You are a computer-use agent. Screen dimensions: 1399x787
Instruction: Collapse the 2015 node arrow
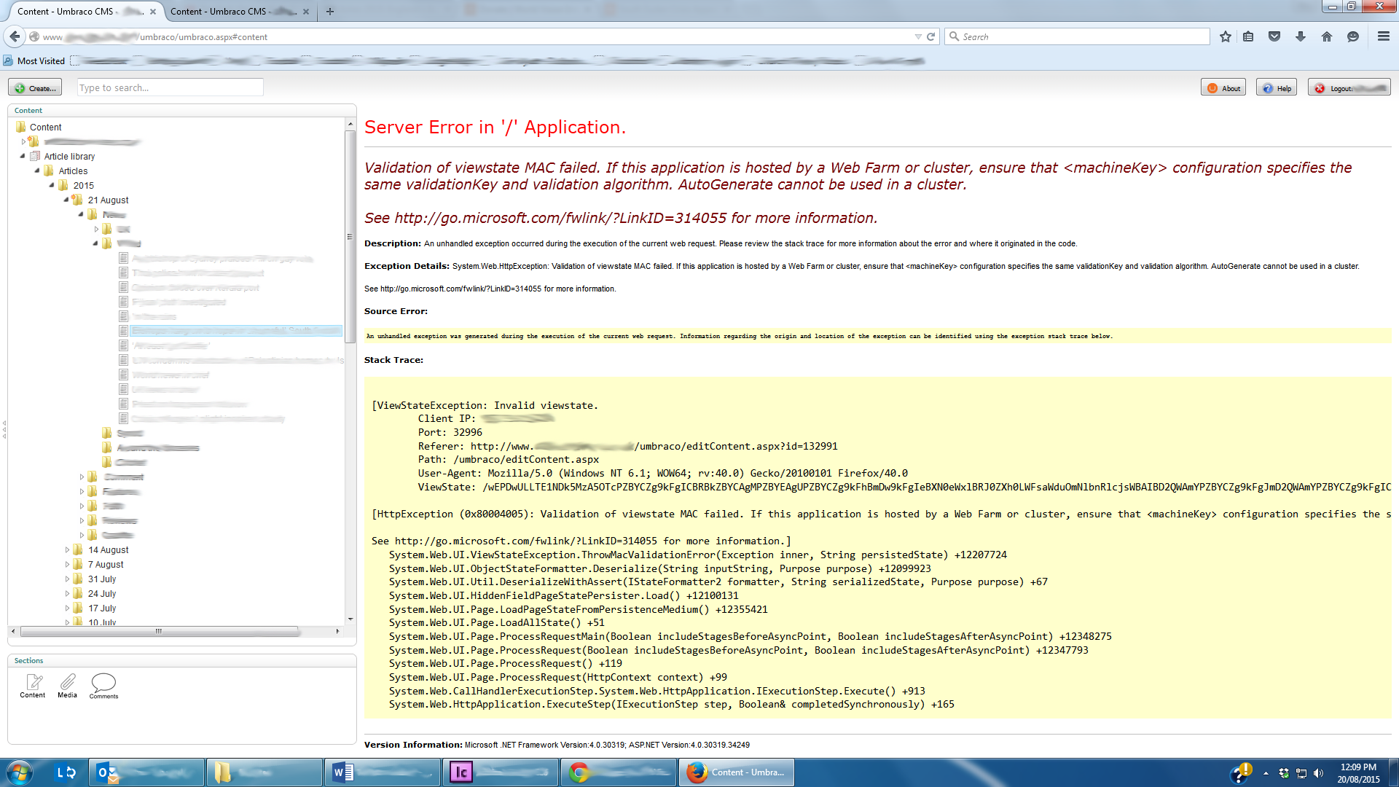click(x=52, y=185)
